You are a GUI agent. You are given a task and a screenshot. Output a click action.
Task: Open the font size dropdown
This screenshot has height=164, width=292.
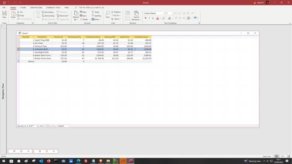pyautogui.click(x=172, y=13)
